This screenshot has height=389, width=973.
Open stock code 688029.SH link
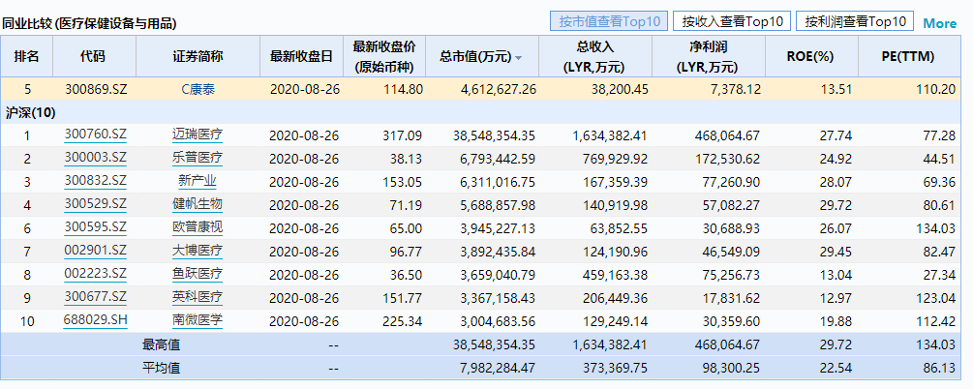pyautogui.click(x=96, y=320)
